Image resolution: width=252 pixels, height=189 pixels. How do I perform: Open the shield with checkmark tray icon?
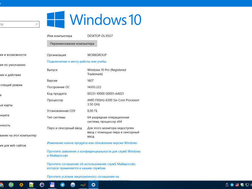(x=242, y=185)
